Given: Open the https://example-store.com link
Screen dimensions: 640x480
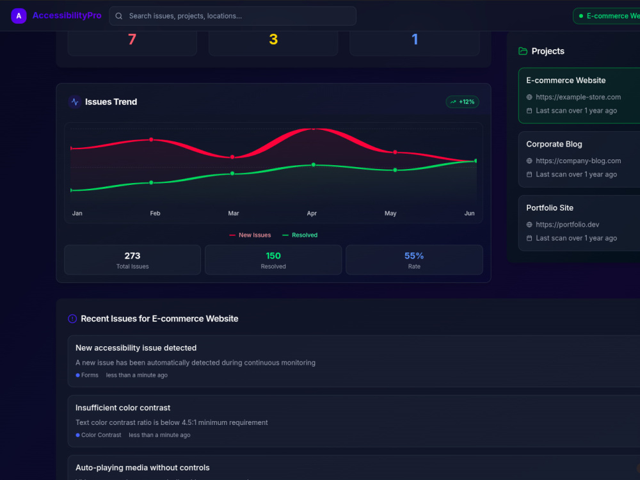Looking at the screenshot, I should click(579, 97).
